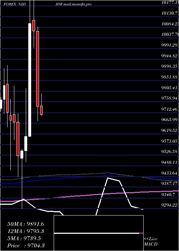The image size is (179, 251).
Task: Click the long red candle after the peak
Action: (38, 69)
